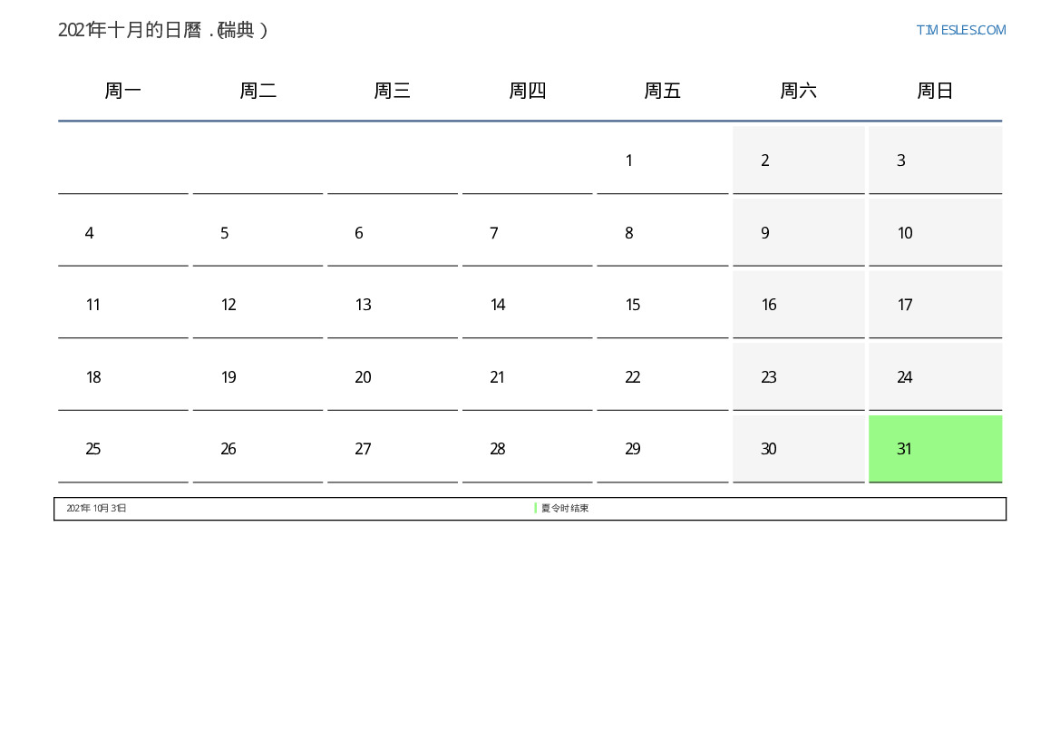
Task: Click on date 22 in the grid
Action: 662,377
